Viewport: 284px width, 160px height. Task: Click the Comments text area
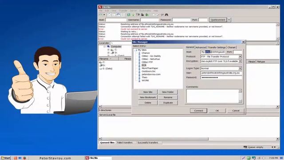pos(213,96)
